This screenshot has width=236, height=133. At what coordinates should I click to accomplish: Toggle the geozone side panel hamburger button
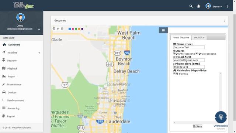pyautogui.click(x=163, y=30)
